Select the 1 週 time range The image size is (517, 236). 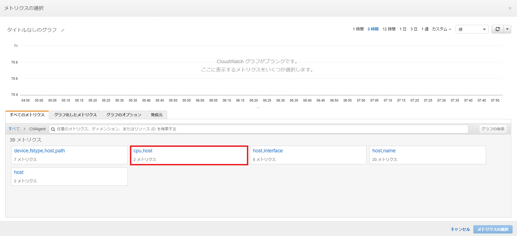click(x=425, y=29)
